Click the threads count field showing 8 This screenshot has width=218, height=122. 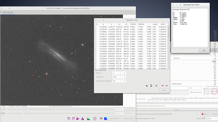point(212,118)
